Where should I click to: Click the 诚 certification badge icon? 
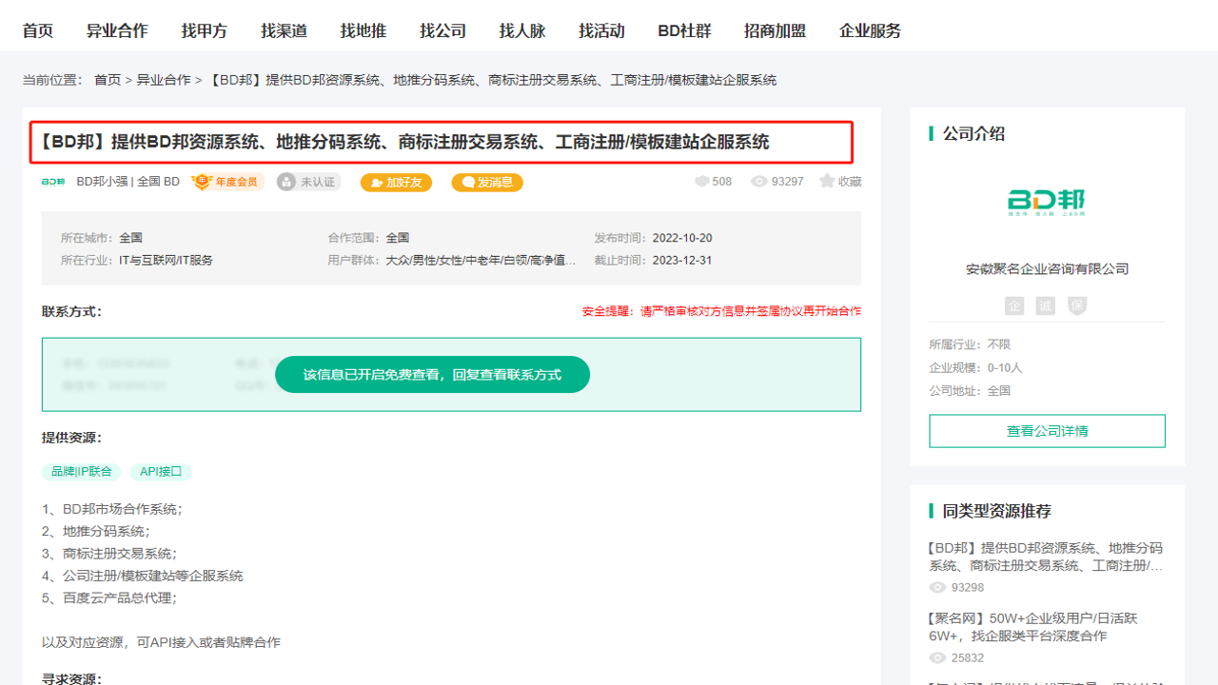pyautogui.click(x=1046, y=305)
